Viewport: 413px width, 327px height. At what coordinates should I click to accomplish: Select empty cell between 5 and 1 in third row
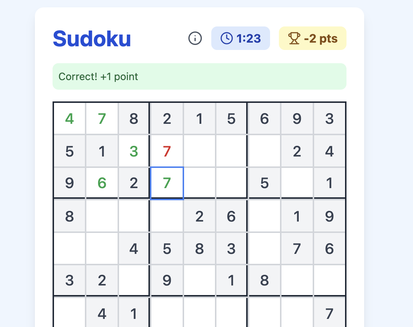click(297, 183)
